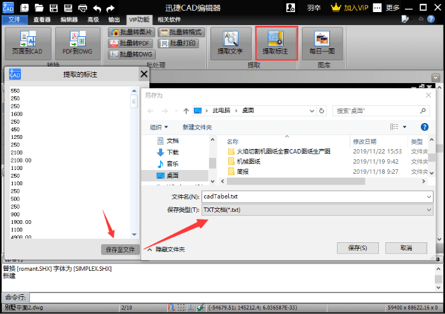The height and width of the screenshot is (314, 445).
Task: Switch to the 相关软件 tab
Action: [x=169, y=20]
